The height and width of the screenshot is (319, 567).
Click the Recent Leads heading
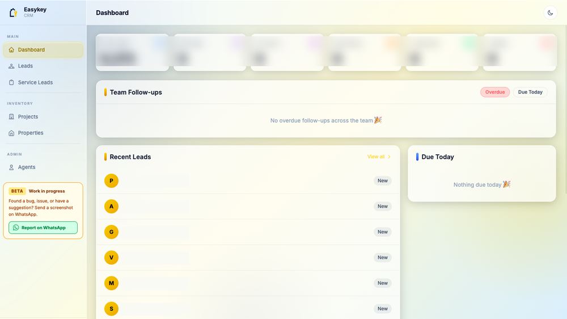click(130, 157)
